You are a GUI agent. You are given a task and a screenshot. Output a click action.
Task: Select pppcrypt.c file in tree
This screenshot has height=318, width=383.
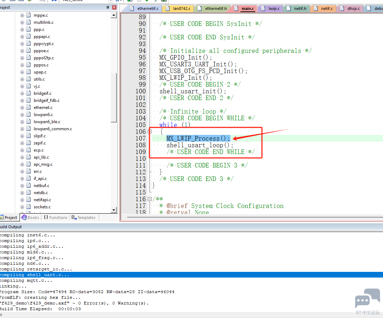tap(44, 44)
